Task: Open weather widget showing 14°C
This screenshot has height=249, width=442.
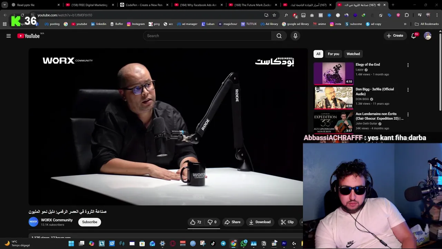Action: (17, 243)
